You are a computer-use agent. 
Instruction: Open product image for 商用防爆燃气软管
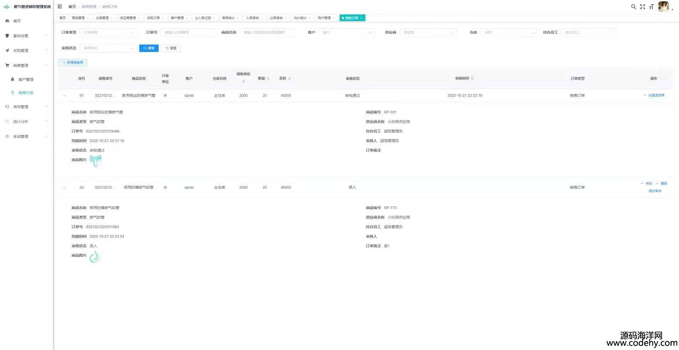click(x=95, y=257)
